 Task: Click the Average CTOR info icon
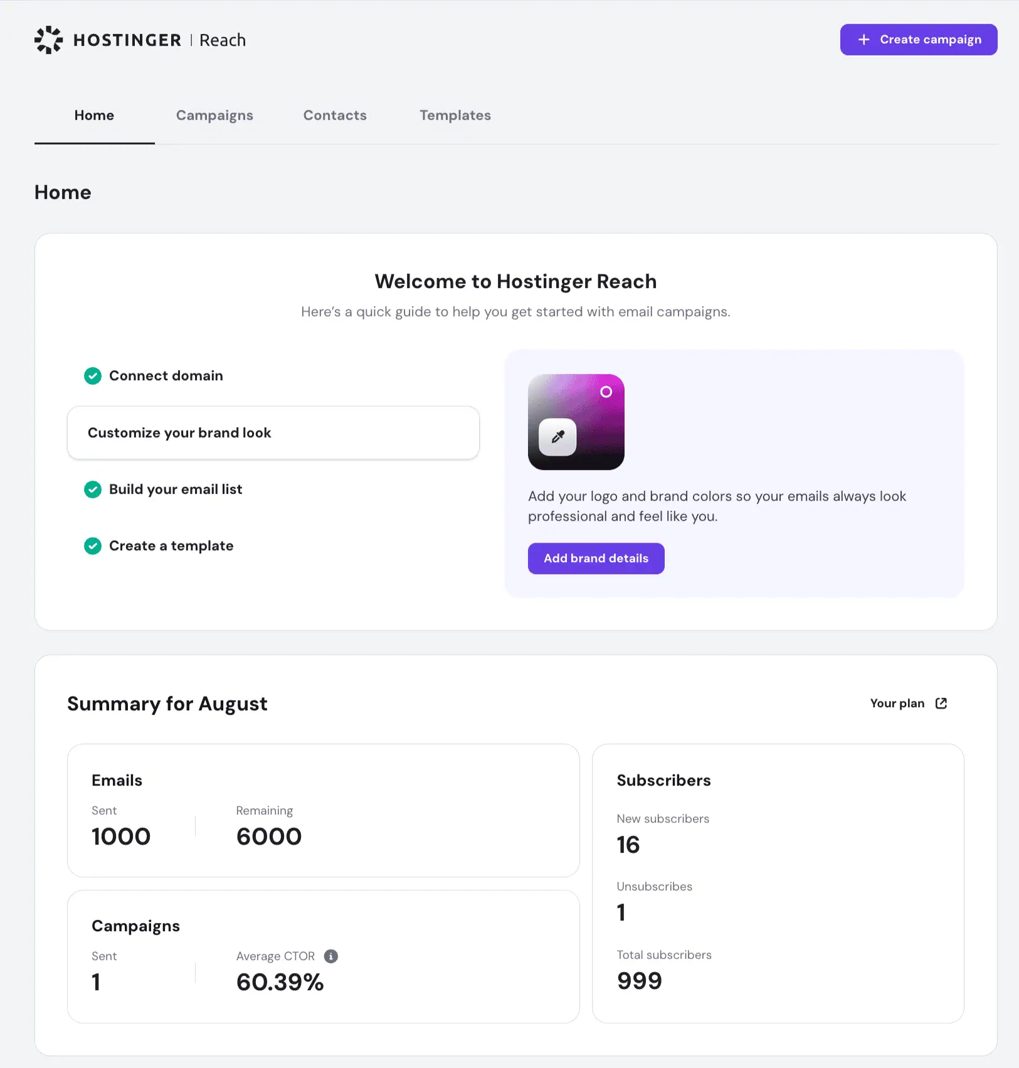(331, 956)
